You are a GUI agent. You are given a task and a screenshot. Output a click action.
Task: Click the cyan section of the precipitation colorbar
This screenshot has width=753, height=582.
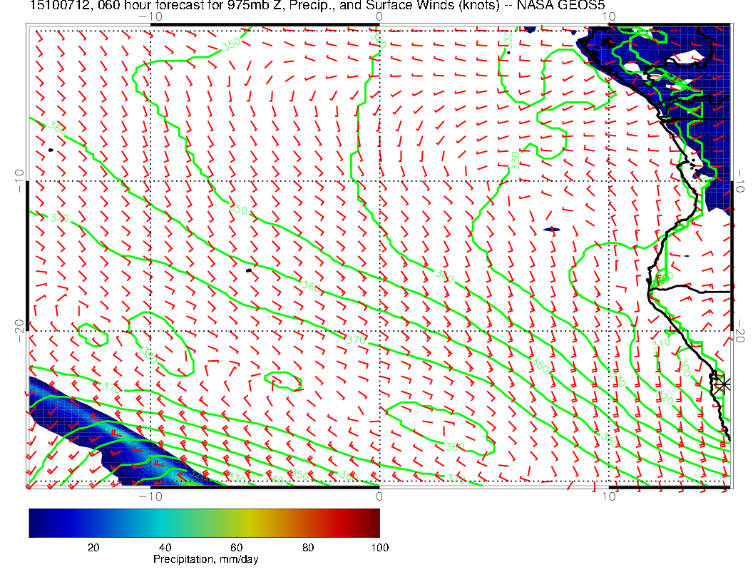point(160,523)
